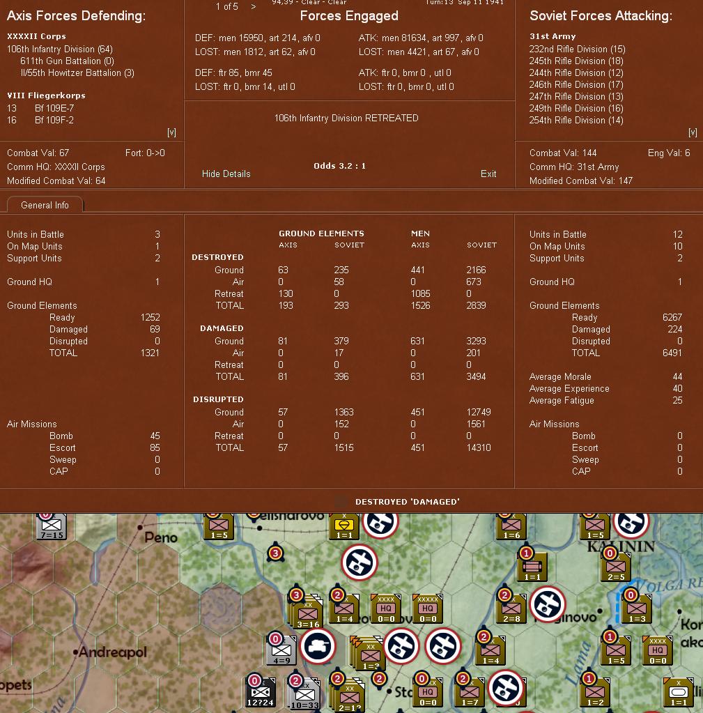703x713 pixels.
Task: Click Exit to close combat report
Action: click(x=488, y=174)
